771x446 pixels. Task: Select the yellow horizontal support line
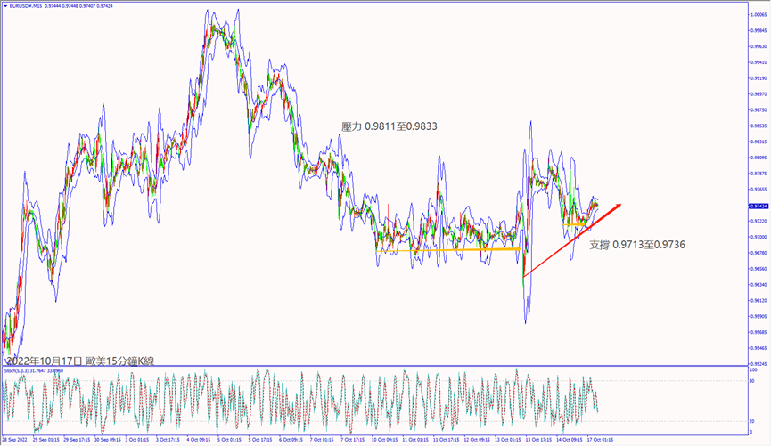(x=446, y=250)
